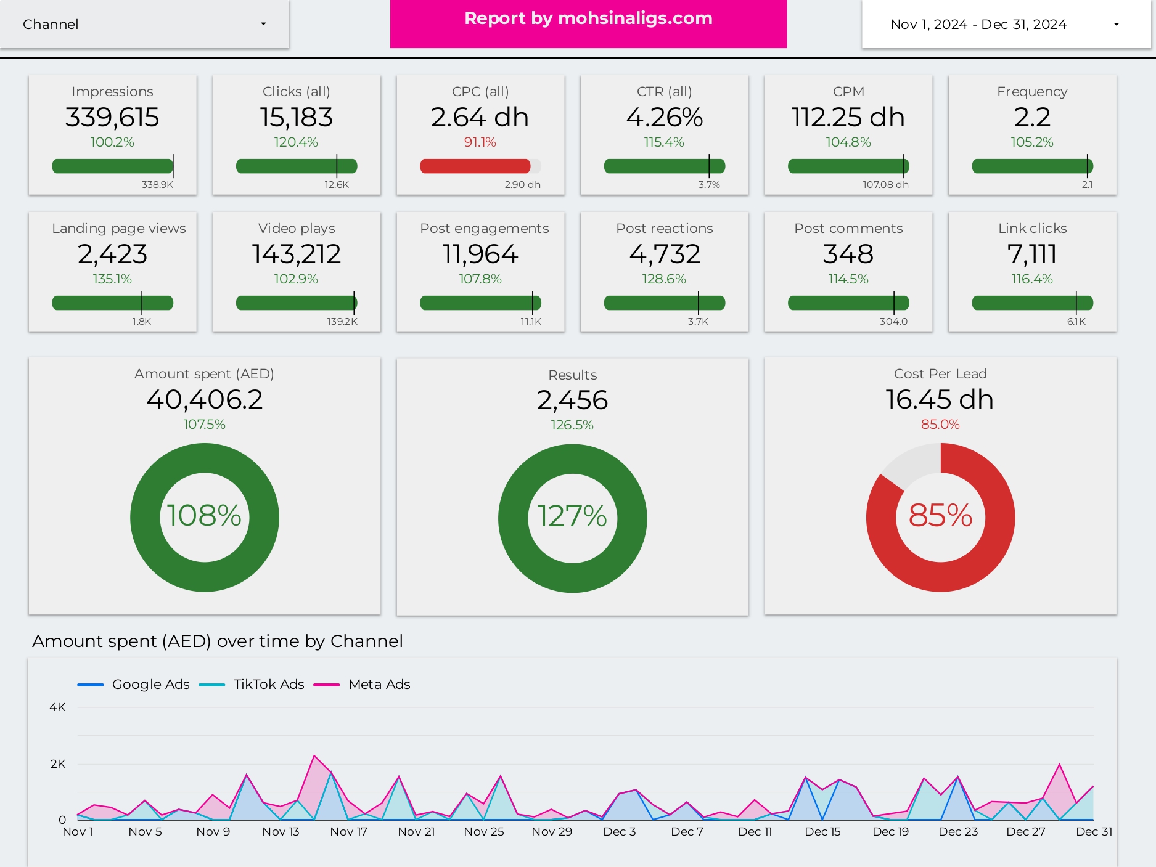Select the Impressions scorecard
Viewport: 1156px width, 867px height.
point(112,136)
